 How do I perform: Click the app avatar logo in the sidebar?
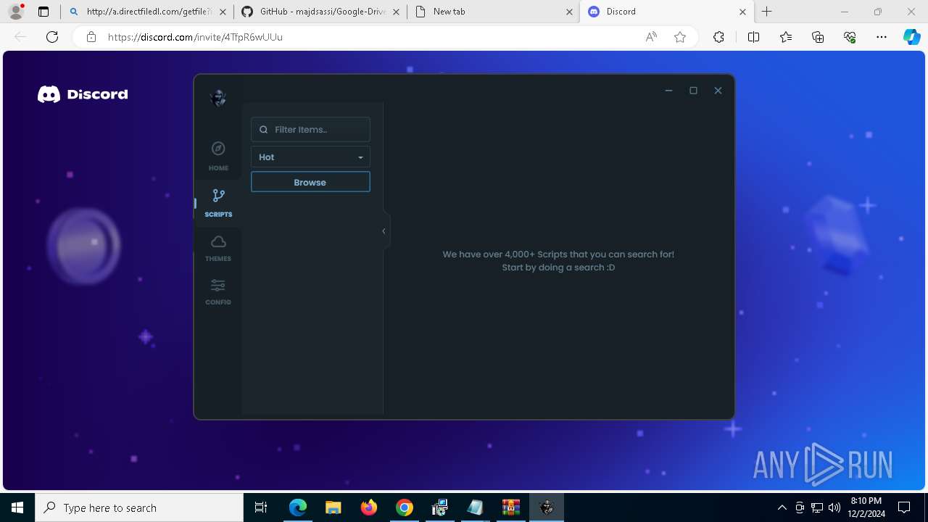click(218, 98)
